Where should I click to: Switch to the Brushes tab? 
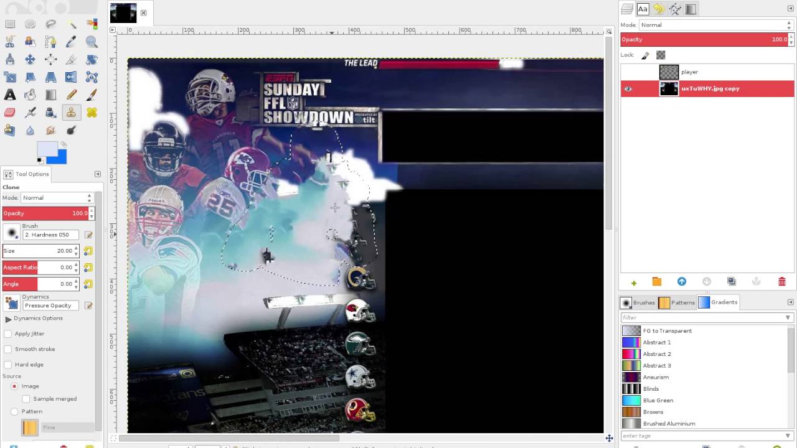(x=638, y=302)
